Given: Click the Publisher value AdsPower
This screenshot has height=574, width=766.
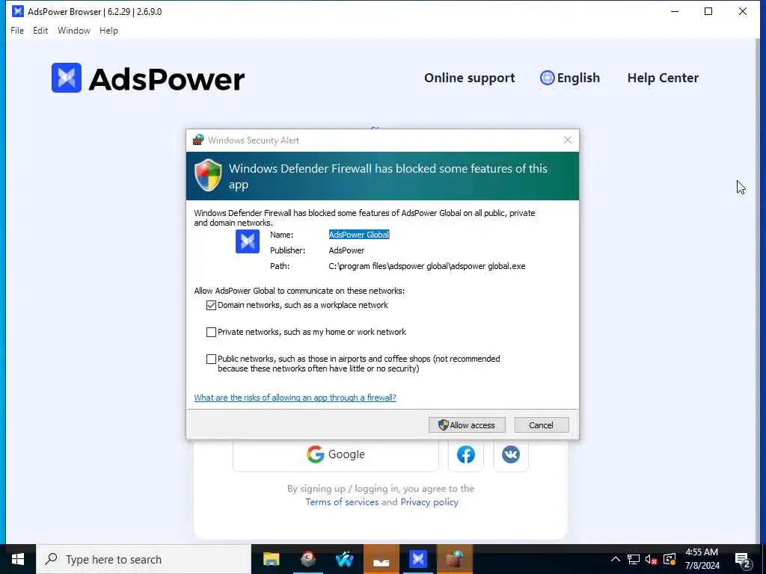Looking at the screenshot, I should 346,250.
